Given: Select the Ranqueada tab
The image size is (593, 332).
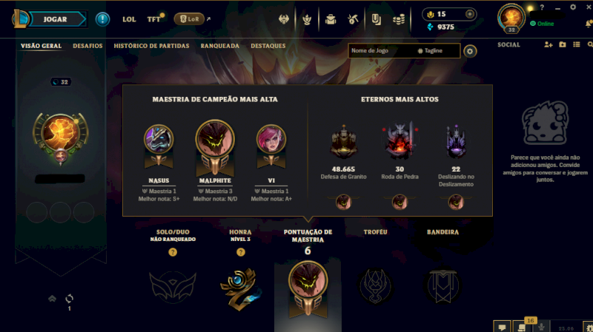Looking at the screenshot, I should [x=219, y=46].
